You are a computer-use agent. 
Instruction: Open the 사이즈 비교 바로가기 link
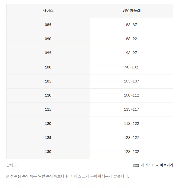pyautogui.click(x=157, y=165)
